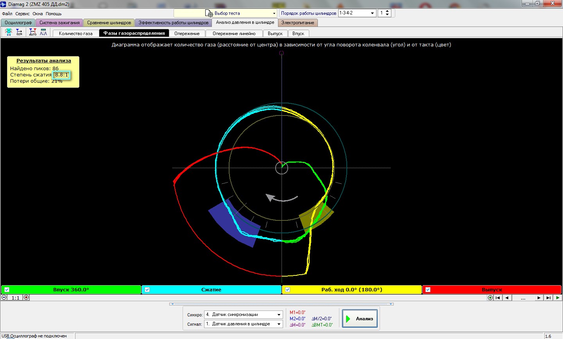This screenshot has height=339, width=563.
Task: Switch to Электропитание tab
Action: tap(298, 23)
